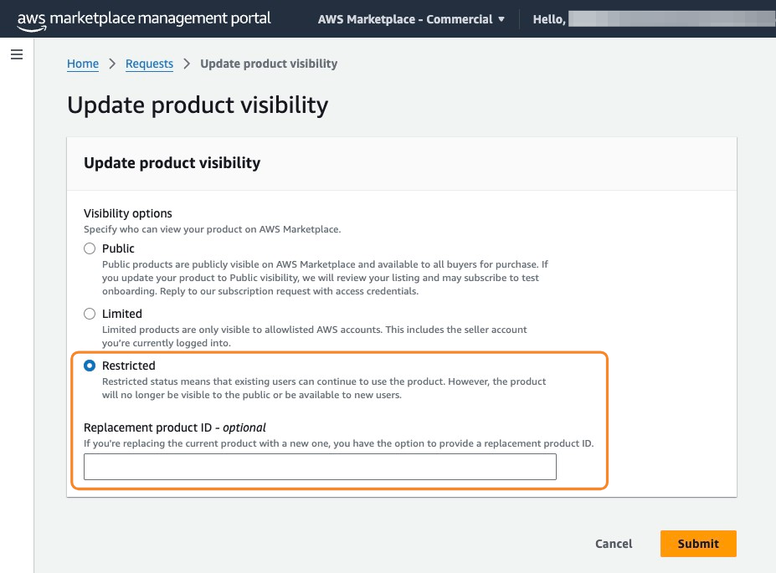Select the Public visibility option
The width and height of the screenshot is (776, 573).
90,248
